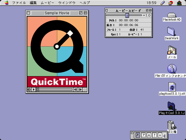Click the ムービースピード palette zoom box
186x140 pixels.
coord(147,10)
